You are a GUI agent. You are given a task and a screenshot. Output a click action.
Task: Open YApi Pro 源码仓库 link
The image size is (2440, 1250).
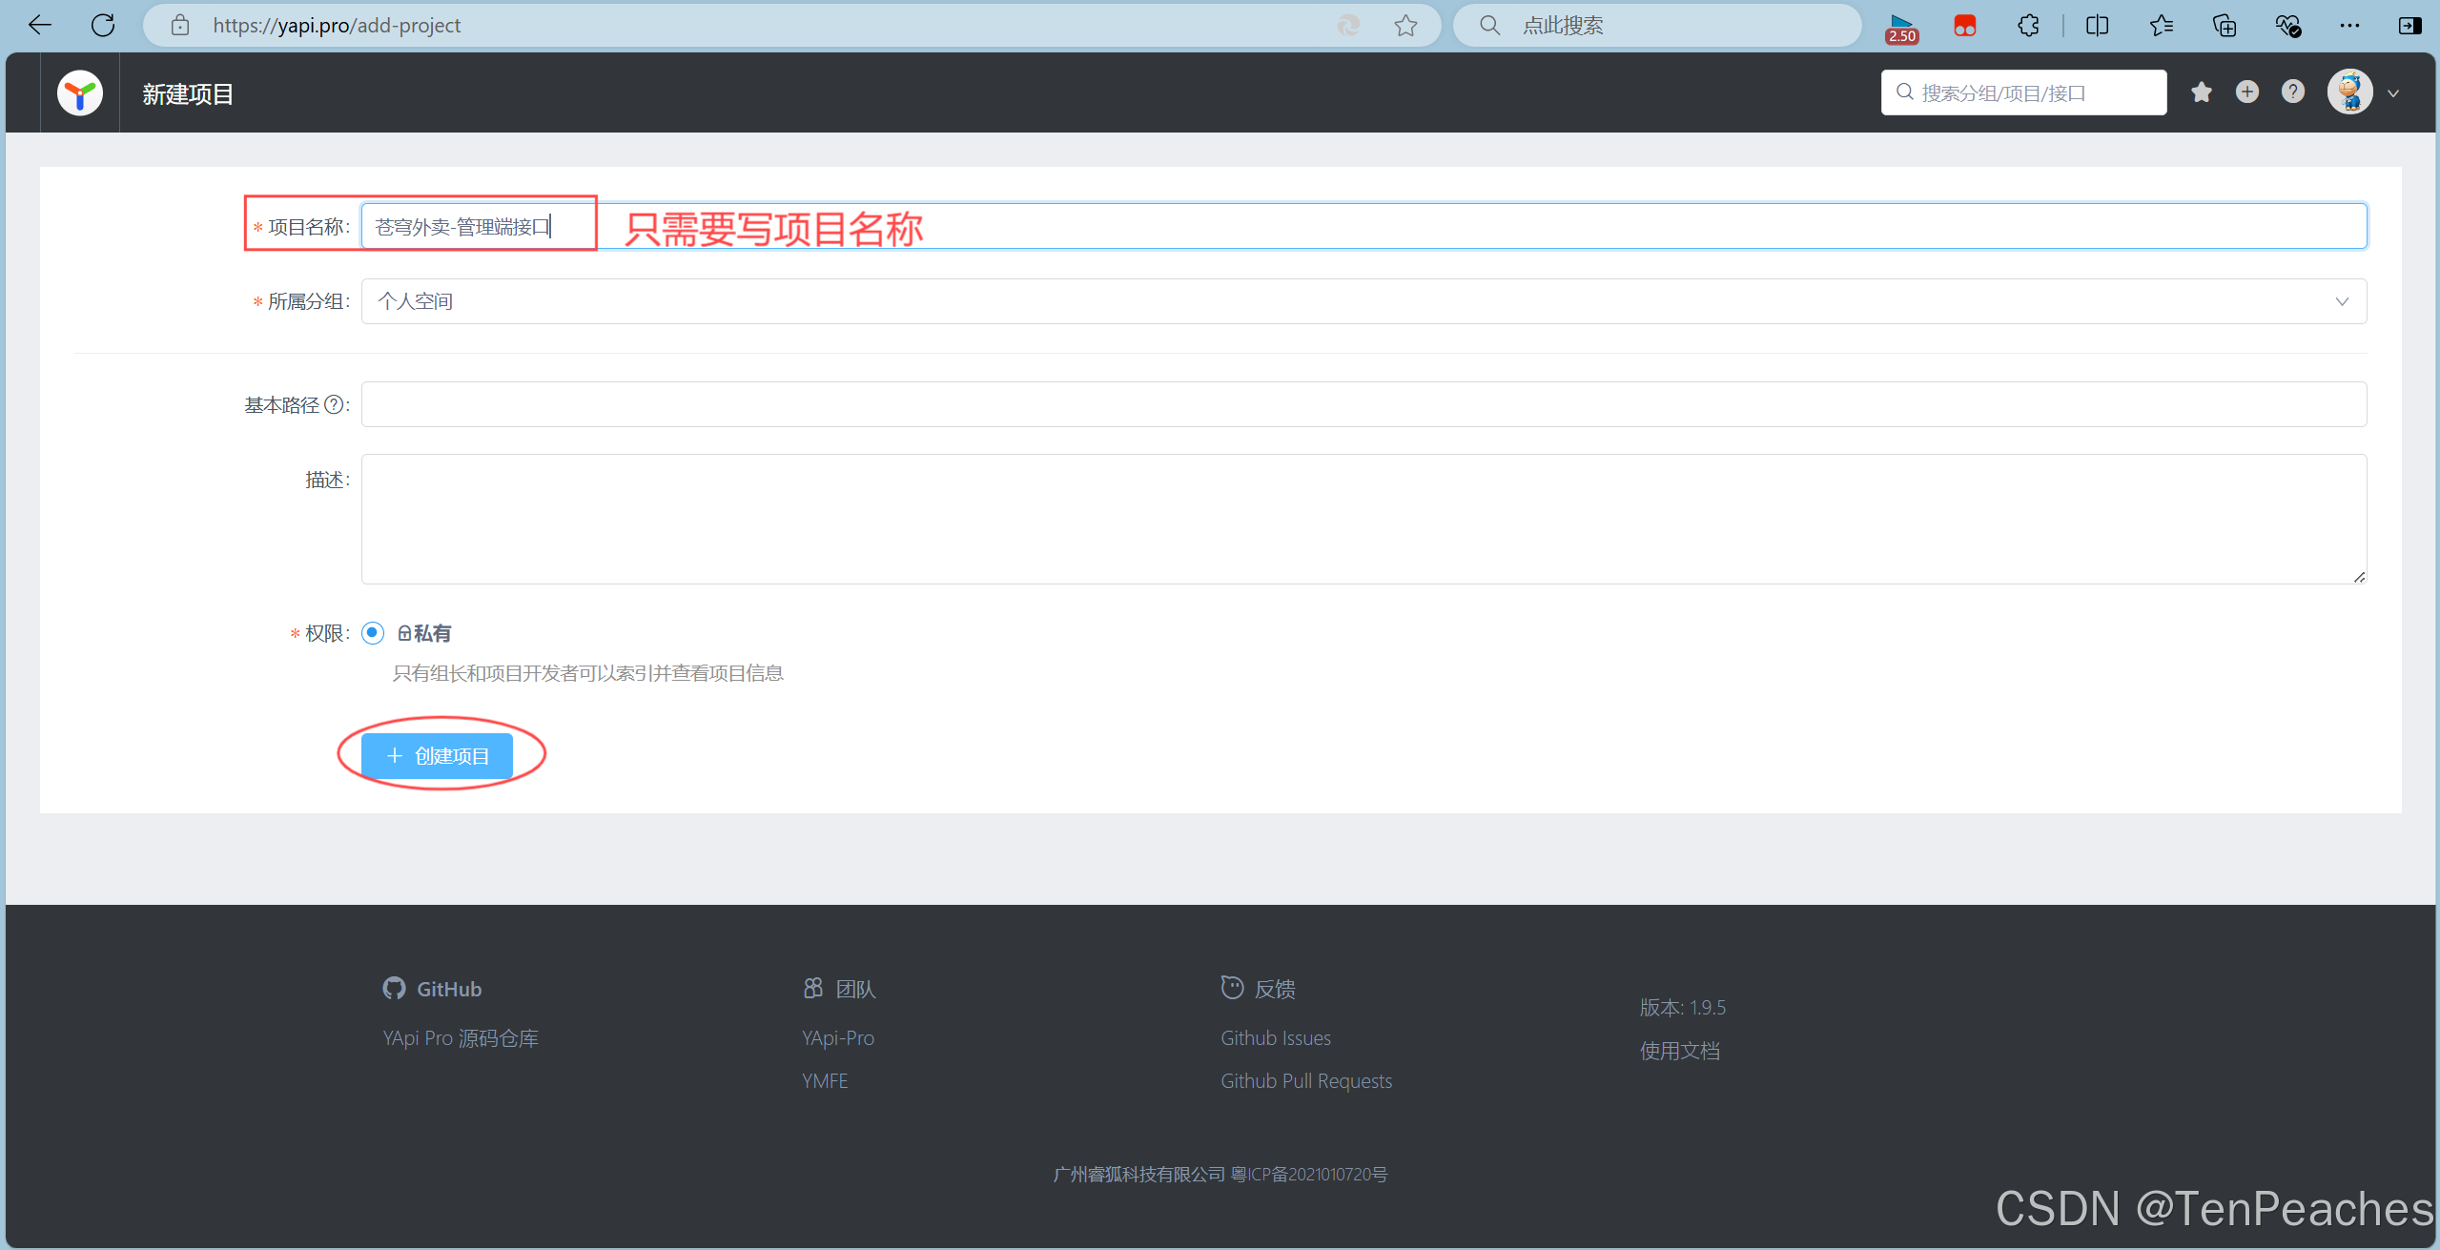pyautogui.click(x=461, y=1038)
